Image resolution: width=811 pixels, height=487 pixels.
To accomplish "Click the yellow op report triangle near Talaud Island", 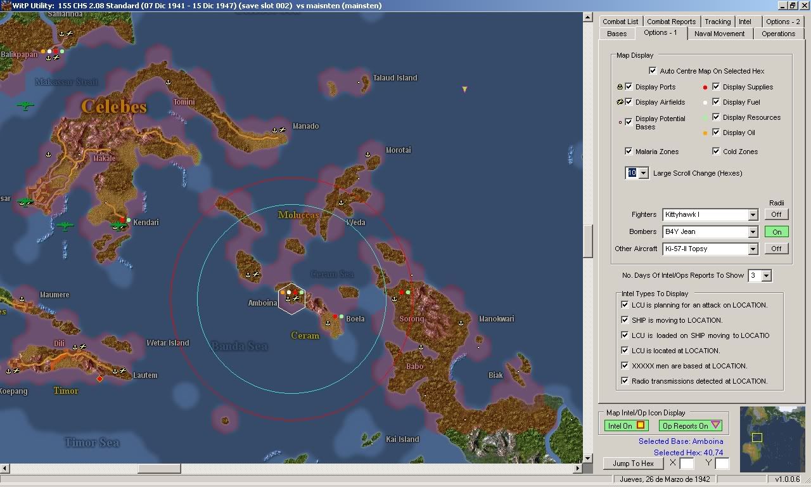I will [x=464, y=89].
